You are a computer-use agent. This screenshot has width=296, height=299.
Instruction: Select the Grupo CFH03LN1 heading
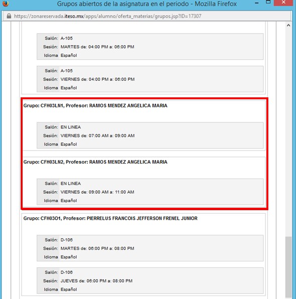95,105
